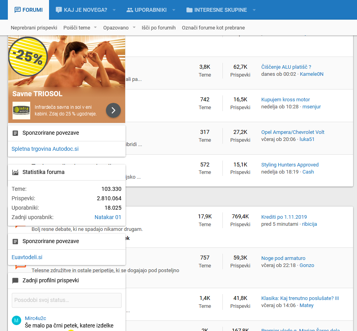
Task: Click the Mirc4u2c avatar
Action: (16, 320)
